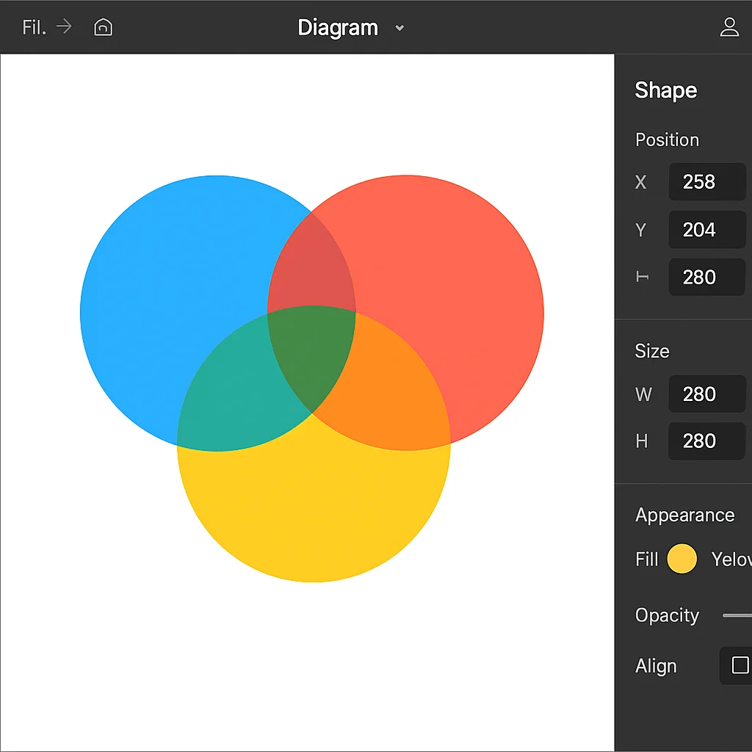Click the Y position field showing 204

pyautogui.click(x=706, y=230)
